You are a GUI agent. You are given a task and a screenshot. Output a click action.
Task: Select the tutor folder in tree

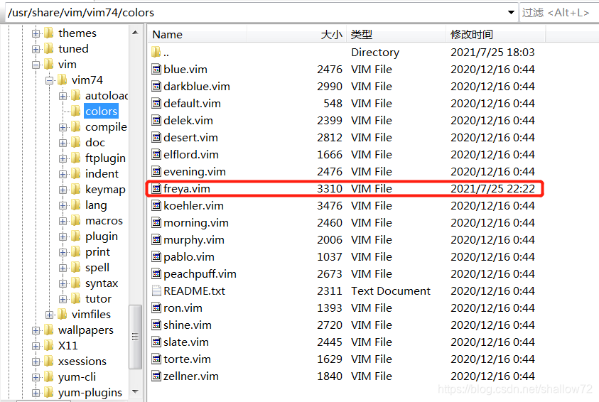click(99, 298)
